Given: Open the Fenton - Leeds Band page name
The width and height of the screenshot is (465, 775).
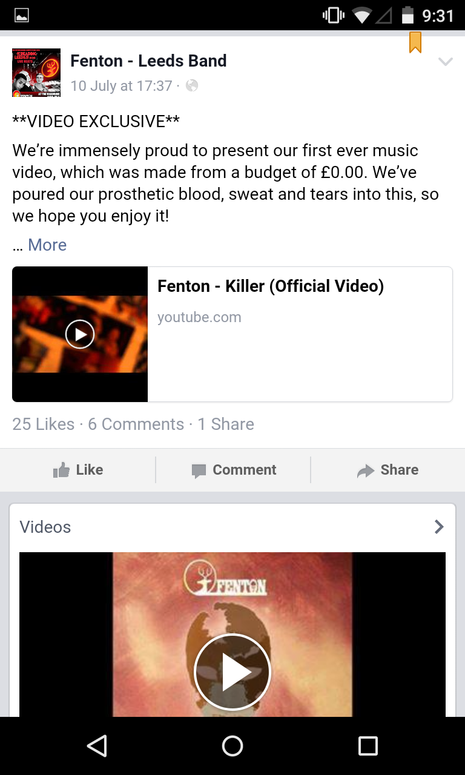Looking at the screenshot, I should [148, 61].
